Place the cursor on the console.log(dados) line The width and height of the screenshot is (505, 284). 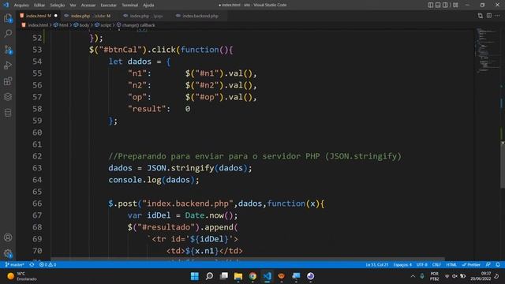154,180
